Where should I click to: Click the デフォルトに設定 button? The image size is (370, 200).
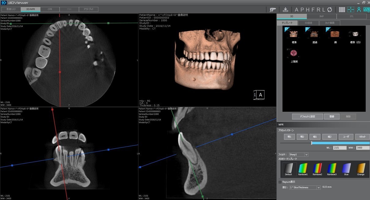(307, 116)
